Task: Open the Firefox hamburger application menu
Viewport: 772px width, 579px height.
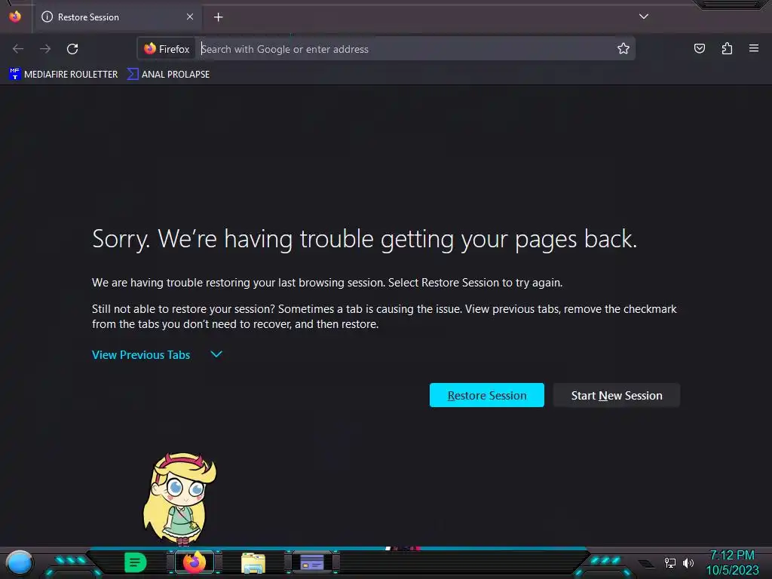Action: tap(754, 48)
